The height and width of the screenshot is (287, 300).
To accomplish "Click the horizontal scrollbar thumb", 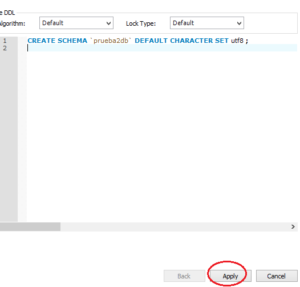I will pyautogui.click(x=30, y=227).
